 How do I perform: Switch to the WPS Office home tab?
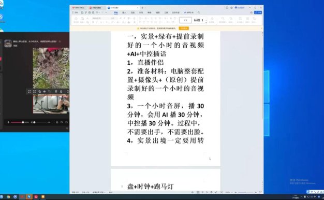[x=79, y=8]
